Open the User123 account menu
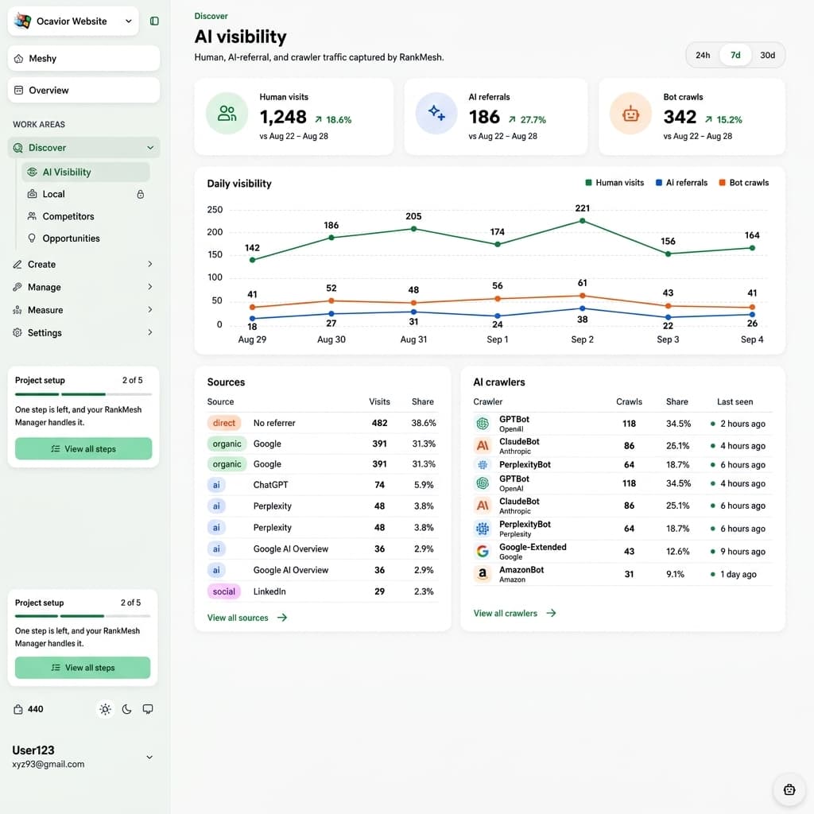 (x=83, y=757)
